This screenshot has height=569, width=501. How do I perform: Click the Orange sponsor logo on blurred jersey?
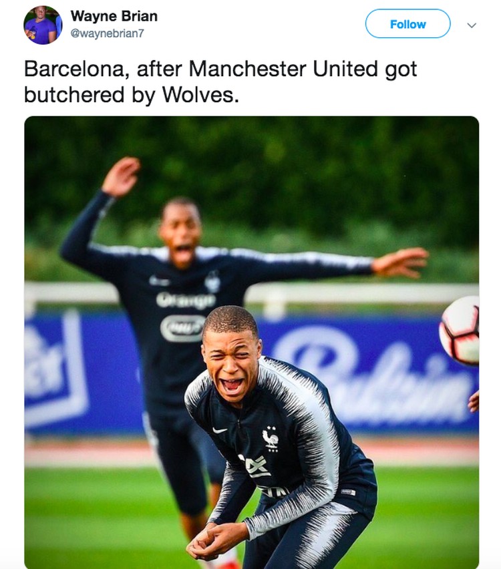click(x=186, y=300)
